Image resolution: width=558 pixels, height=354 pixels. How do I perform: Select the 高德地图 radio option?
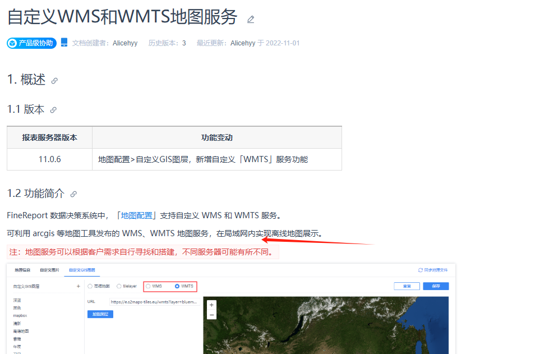pyautogui.click(x=90, y=286)
